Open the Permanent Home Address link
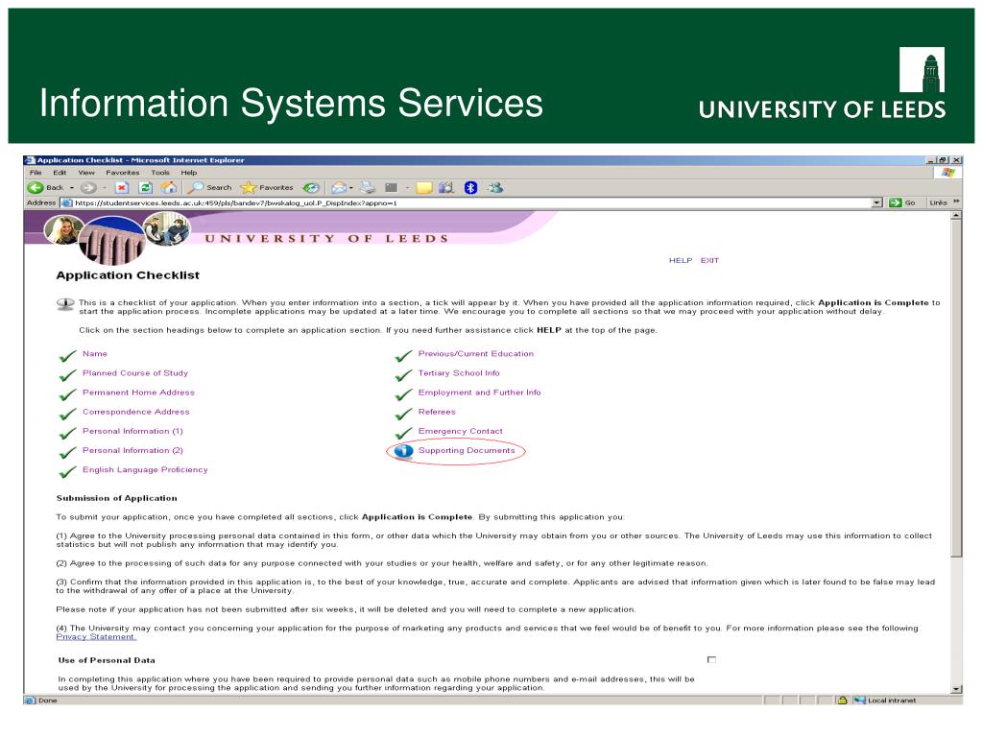The height and width of the screenshot is (737, 983). click(x=138, y=392)
